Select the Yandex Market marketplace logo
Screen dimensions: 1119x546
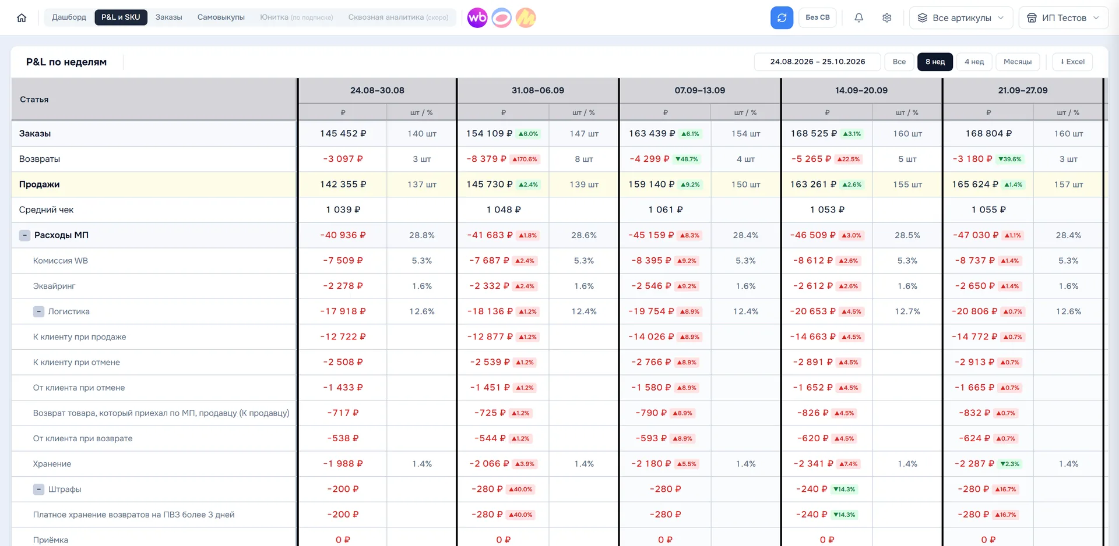[526, 17]
